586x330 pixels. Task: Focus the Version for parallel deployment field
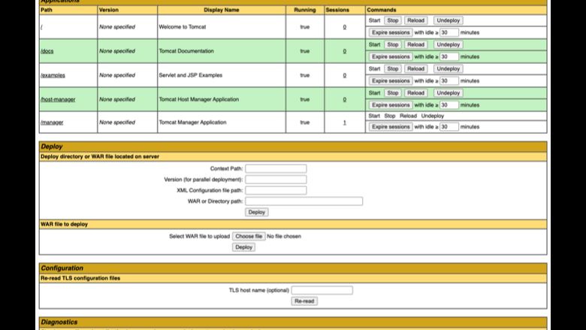tap(276, 180)
